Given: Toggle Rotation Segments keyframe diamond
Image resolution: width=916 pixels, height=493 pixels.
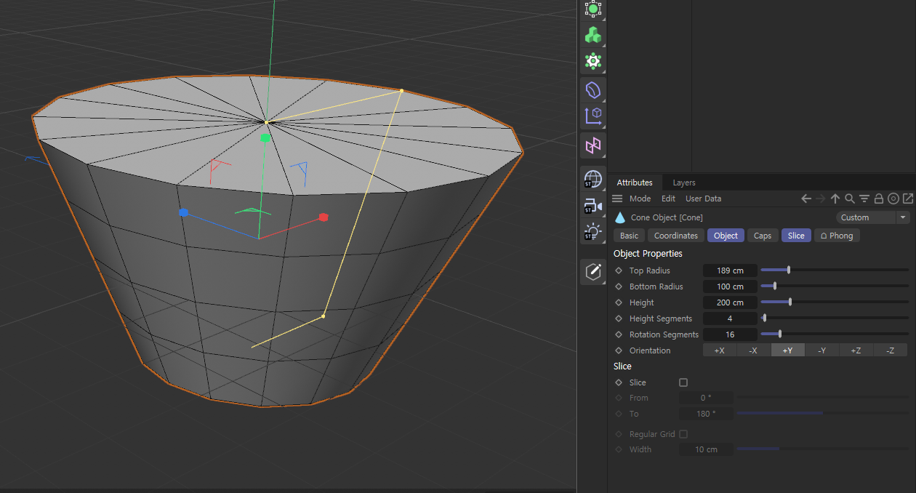Looking at the screenshot, I should click(x=619, y=334).
